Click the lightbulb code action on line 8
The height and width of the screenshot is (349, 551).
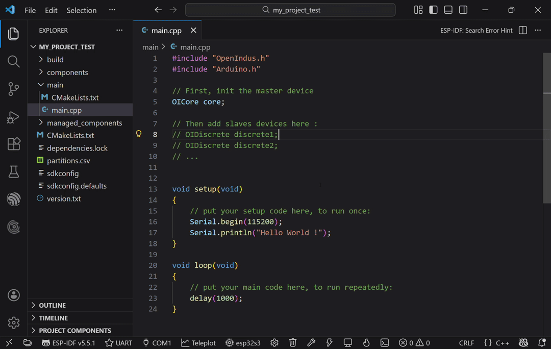[x=138, y=134]
